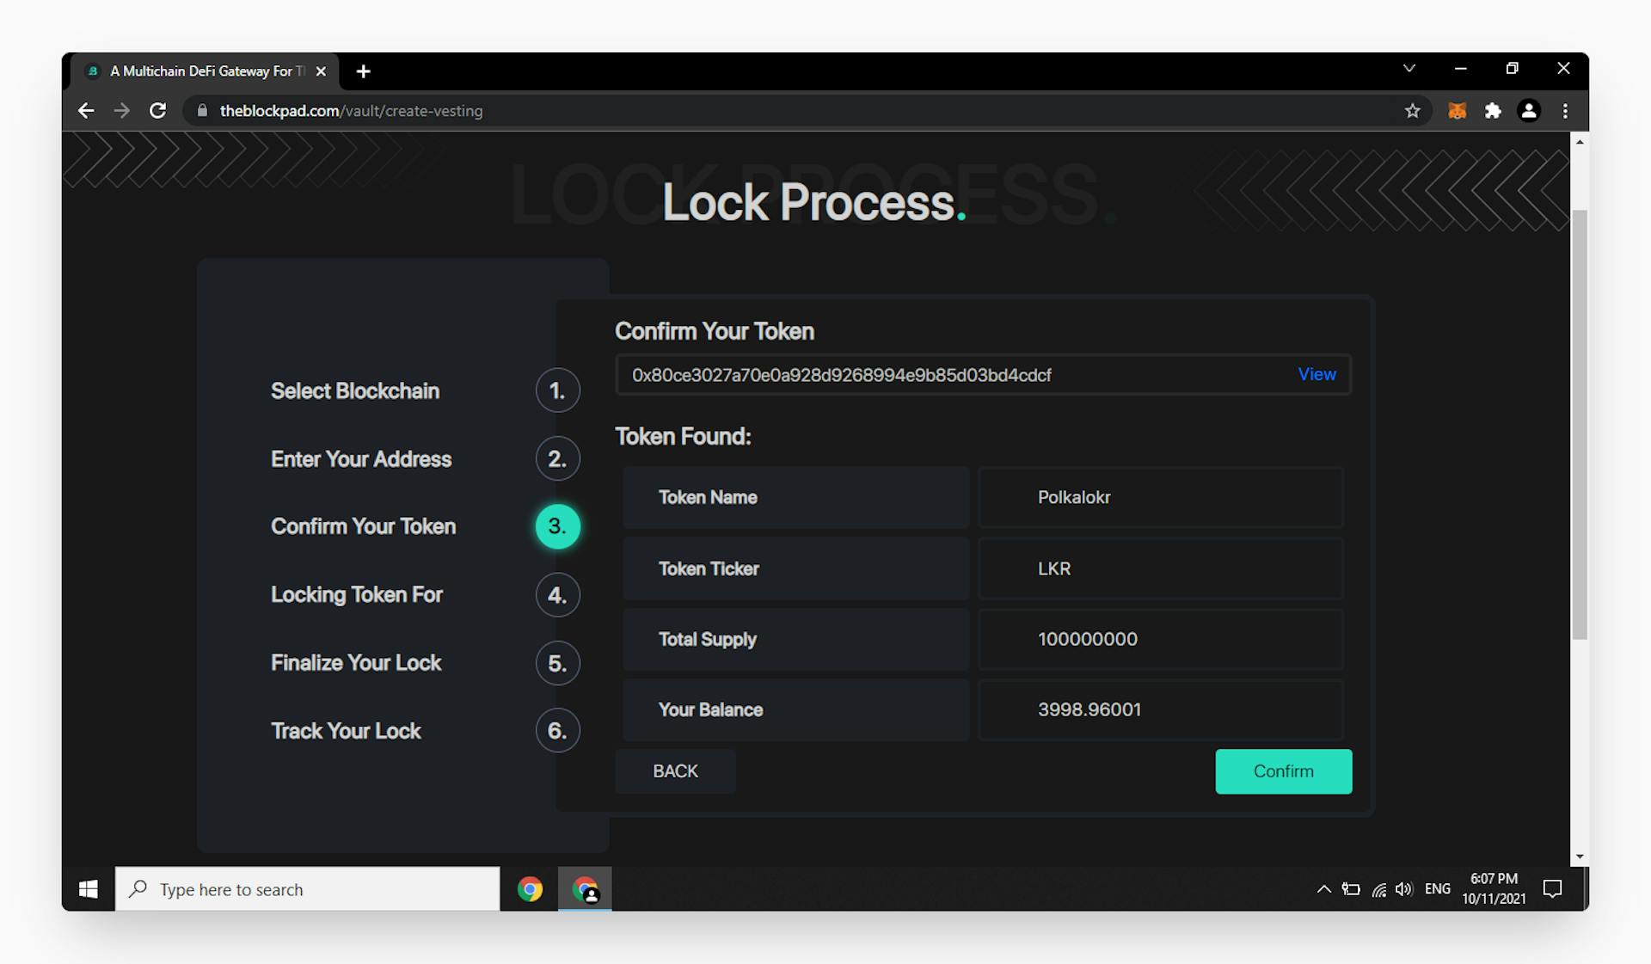The image size is (1651, 964).
Task: Launch Chrome from the taskbar
Action: click(530, 888)
